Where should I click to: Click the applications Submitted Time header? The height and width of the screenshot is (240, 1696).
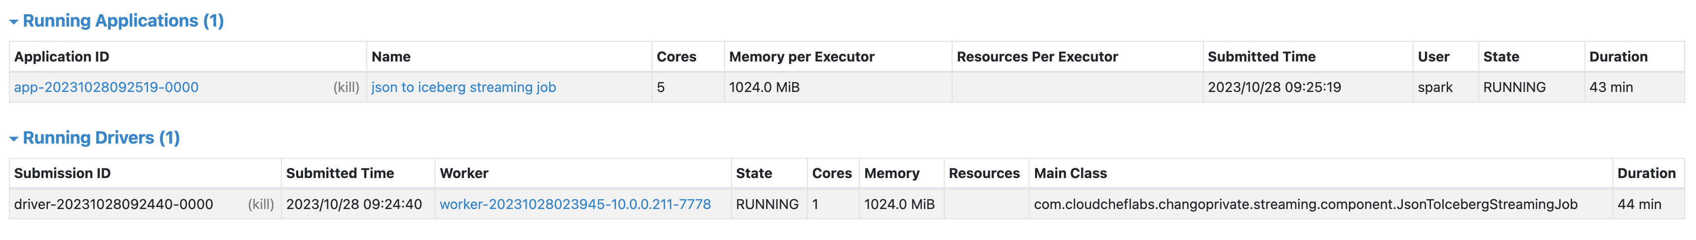1262,57
